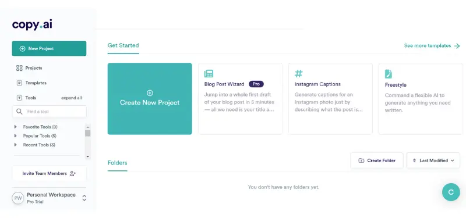Select the Get Started tab
The width and height of the screenshot is (466, 218).
(123, 45)
